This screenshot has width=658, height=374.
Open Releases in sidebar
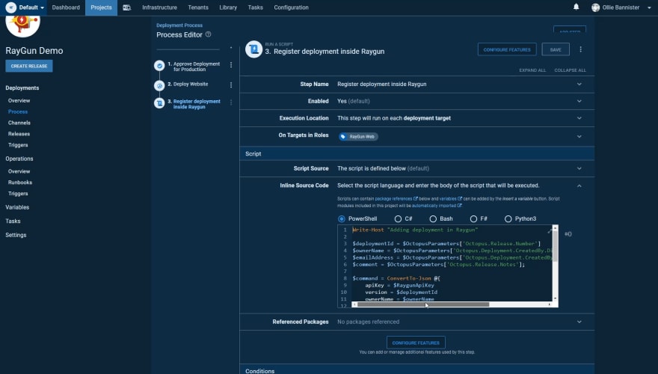tap(19, 134)
